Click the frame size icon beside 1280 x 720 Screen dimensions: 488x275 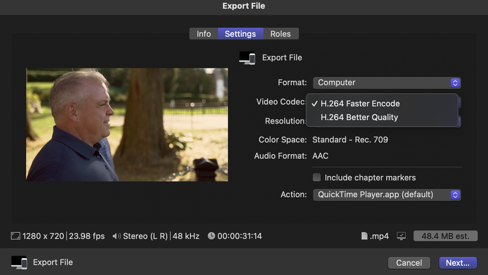tap(16, 236)
